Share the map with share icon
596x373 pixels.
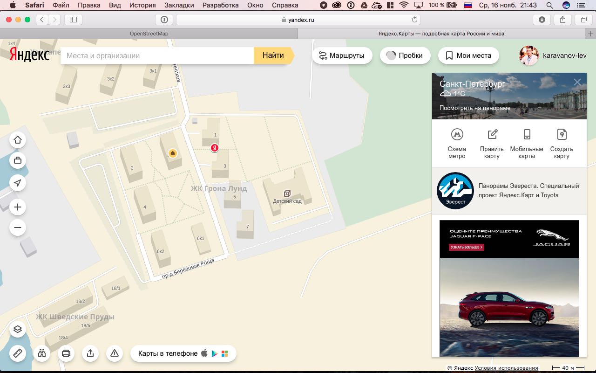90,353
